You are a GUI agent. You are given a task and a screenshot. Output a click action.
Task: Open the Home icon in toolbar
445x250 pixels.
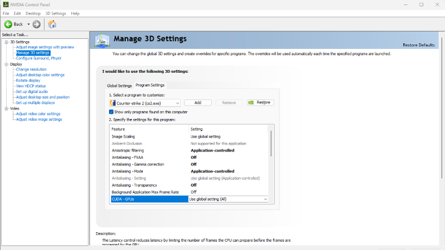(x=52, y=24)
